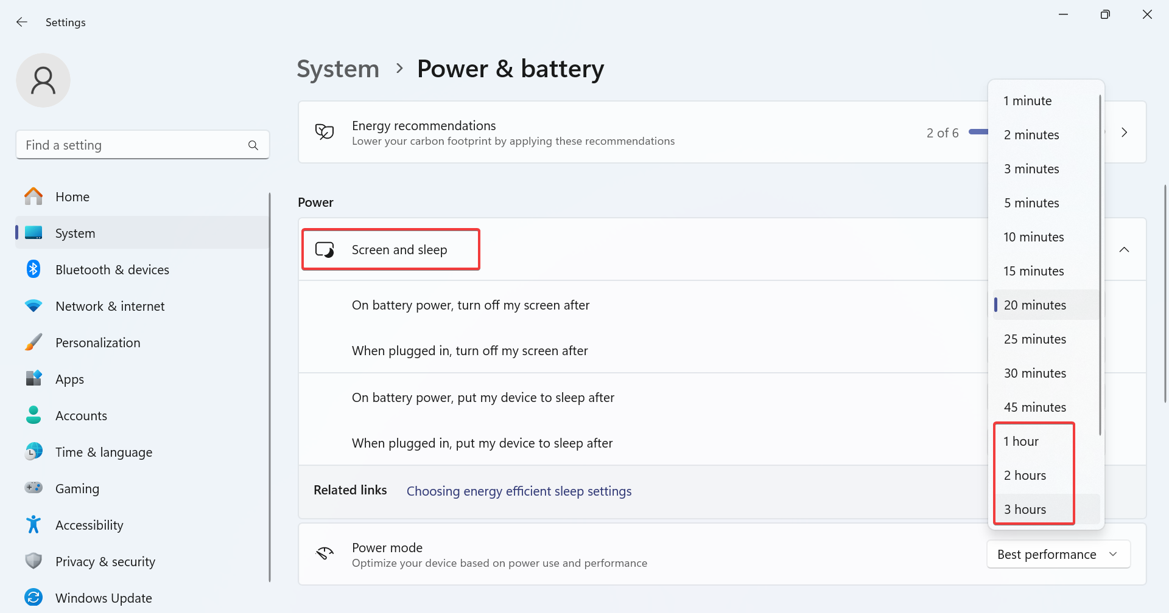Select 1 minute from the list
This screenshot has width=1169, height=613.
(x=1047, y=101)
